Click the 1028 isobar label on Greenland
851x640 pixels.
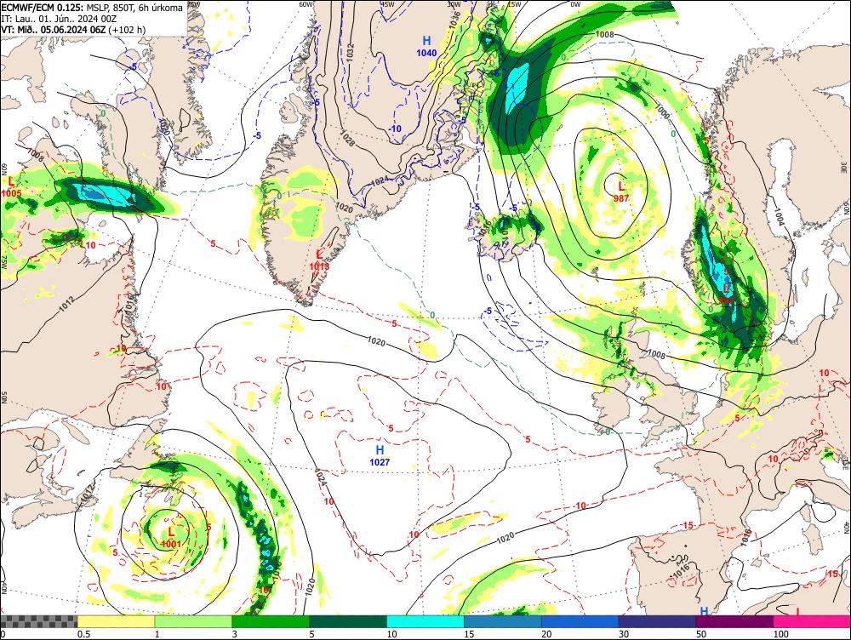tap(347, 138)
